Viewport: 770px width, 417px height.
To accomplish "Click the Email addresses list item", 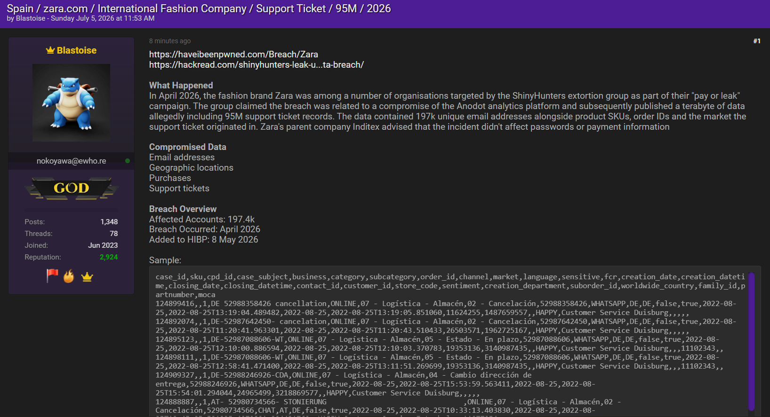I will [x=182, y=157].
